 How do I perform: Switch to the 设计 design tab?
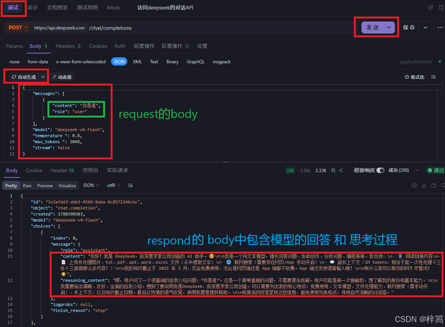coord(32,8)
